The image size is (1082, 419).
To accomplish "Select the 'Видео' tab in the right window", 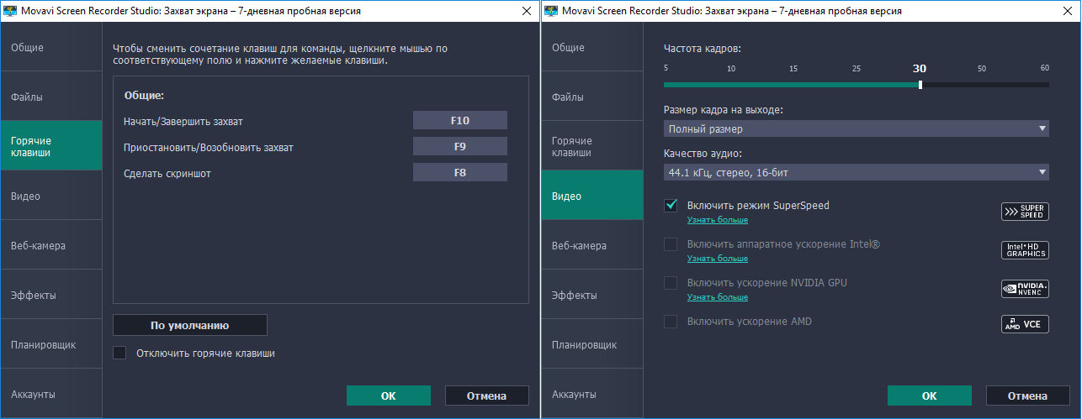I will point(592,196).
